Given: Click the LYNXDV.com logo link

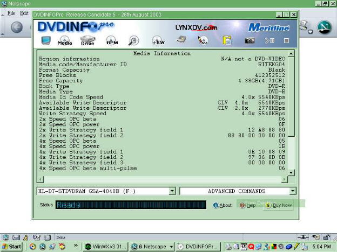Looking at the screenshot, I should coord(197,27).
